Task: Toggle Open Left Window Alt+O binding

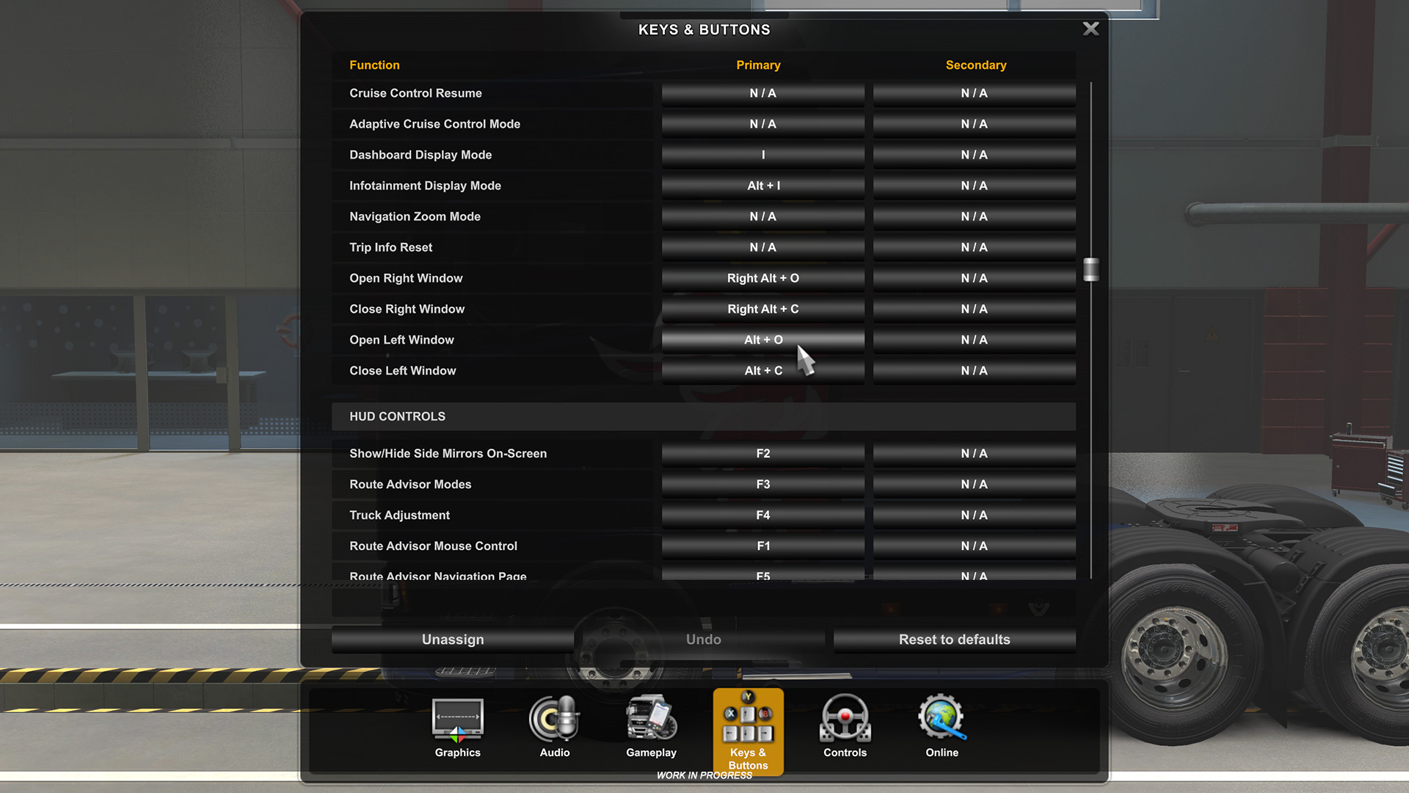Action: tap(762, 339)
